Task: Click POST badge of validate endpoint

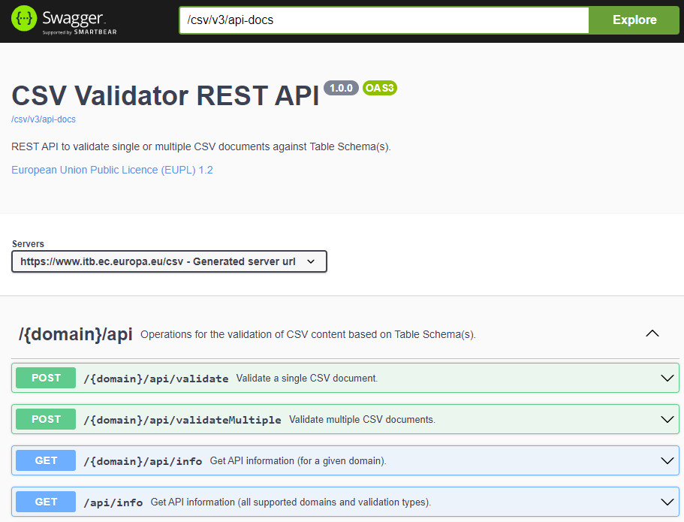Action: click(x=46, y=378)
